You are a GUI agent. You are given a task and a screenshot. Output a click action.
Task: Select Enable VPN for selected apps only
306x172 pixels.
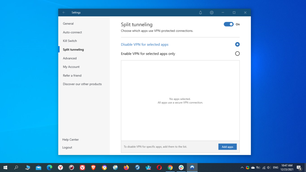click(x=237, y=54)
